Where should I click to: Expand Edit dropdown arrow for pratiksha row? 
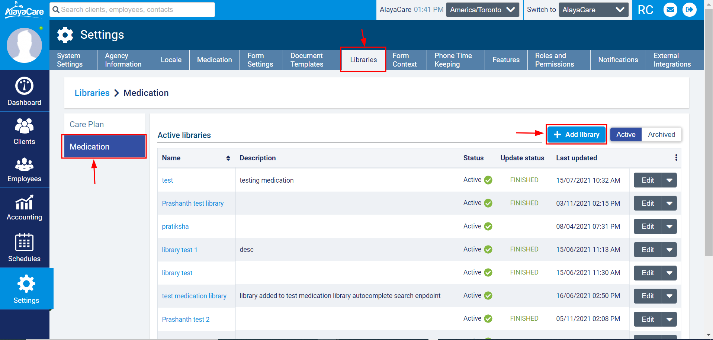coord(669,227)
